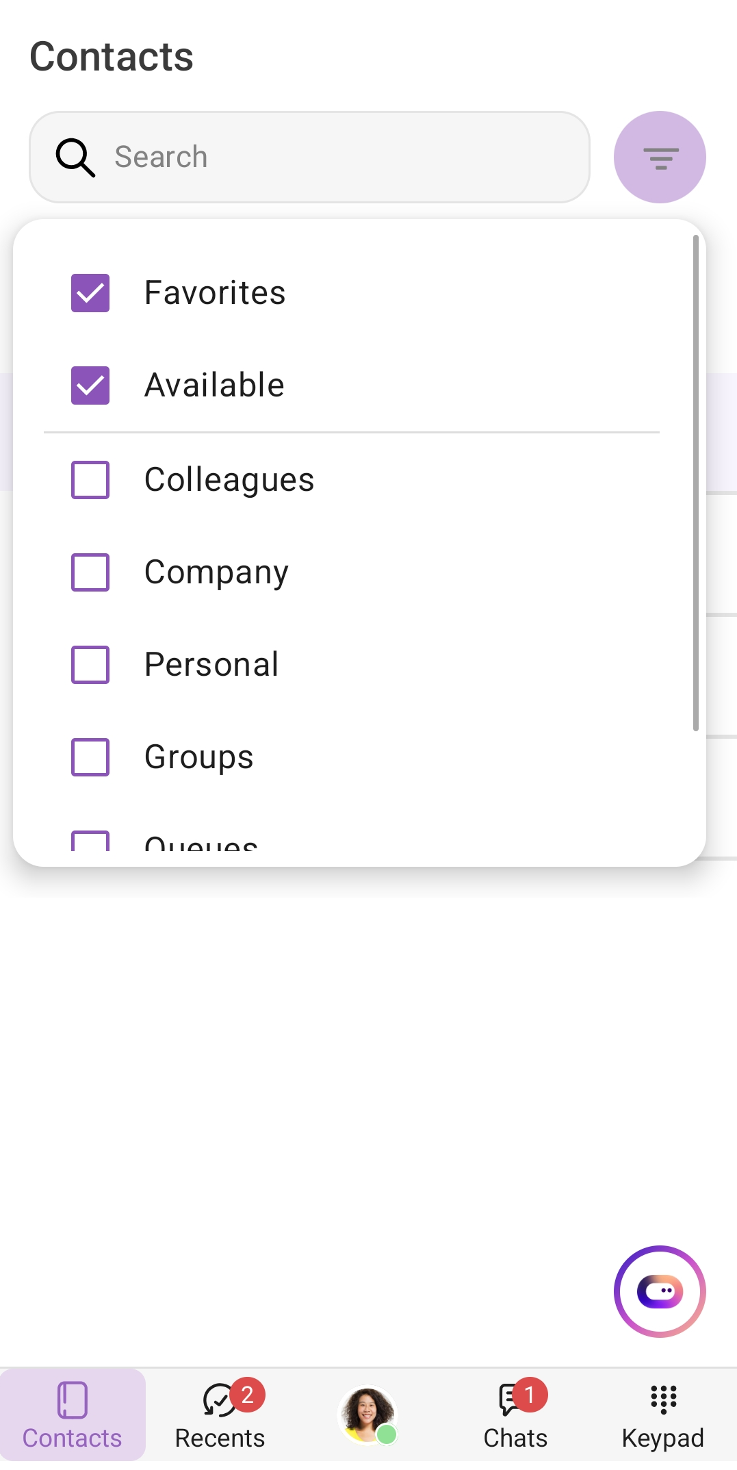Click the search magnifier icon
Screen dimensions: 737x1470
(x=75, y=157)
